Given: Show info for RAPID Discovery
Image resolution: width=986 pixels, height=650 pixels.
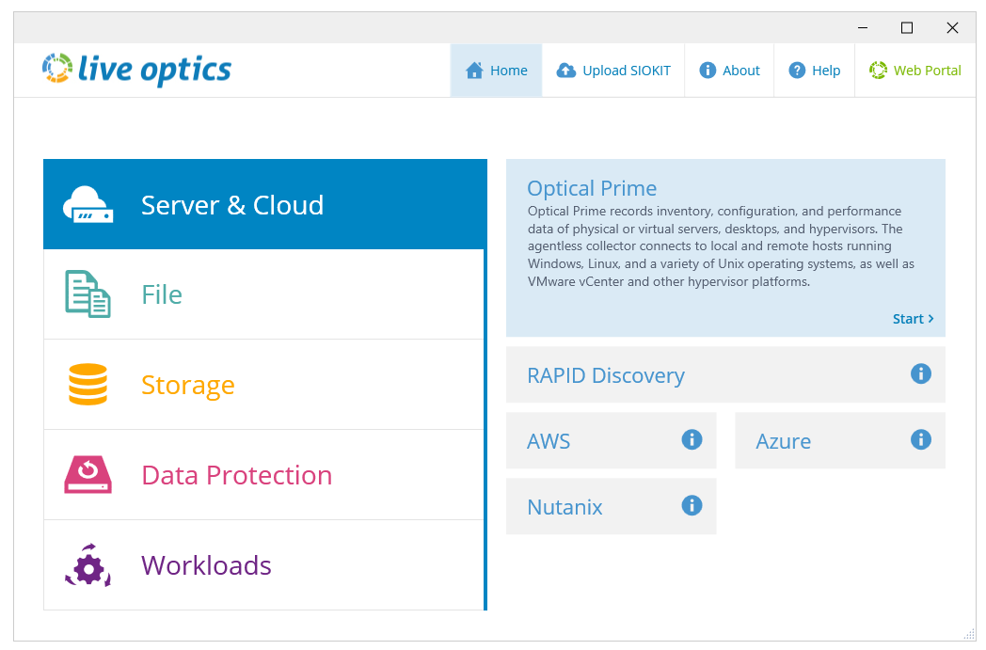Looking at the screenshot, I should coord(920,374).
